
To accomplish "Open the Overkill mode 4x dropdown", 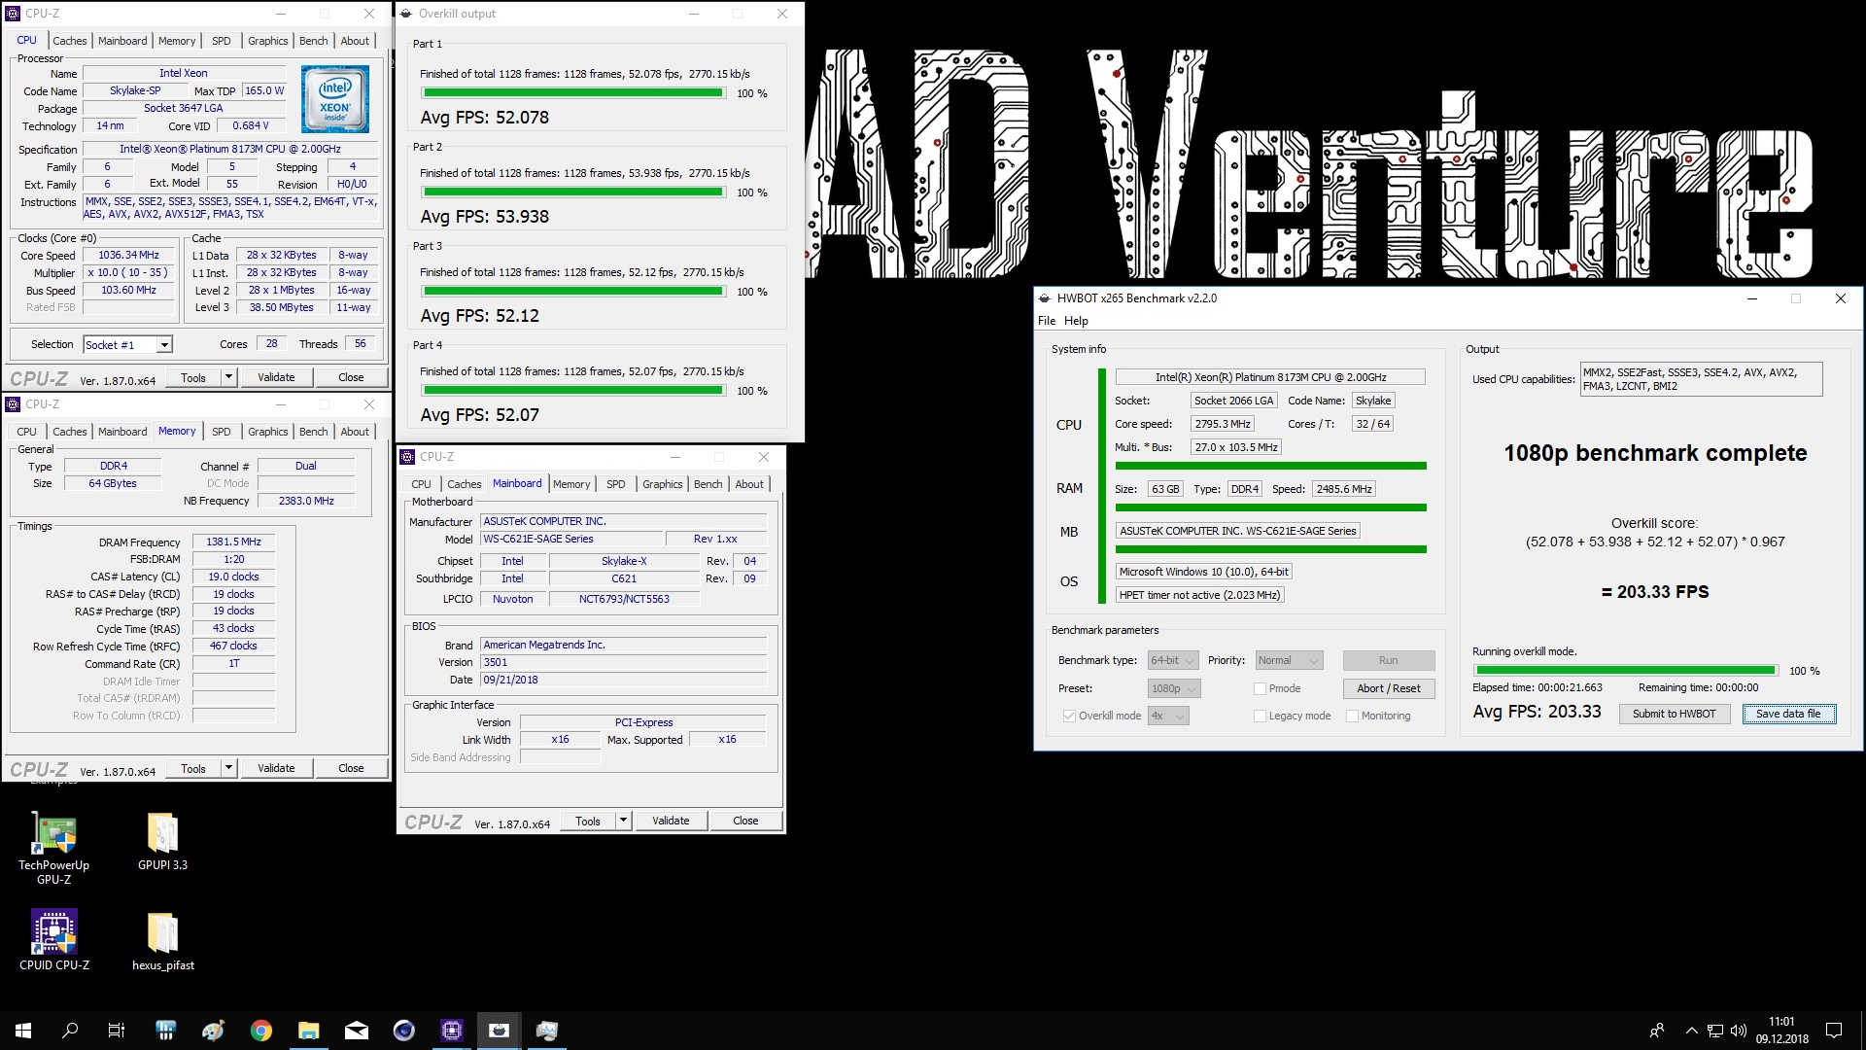I will pos(1168,717).
